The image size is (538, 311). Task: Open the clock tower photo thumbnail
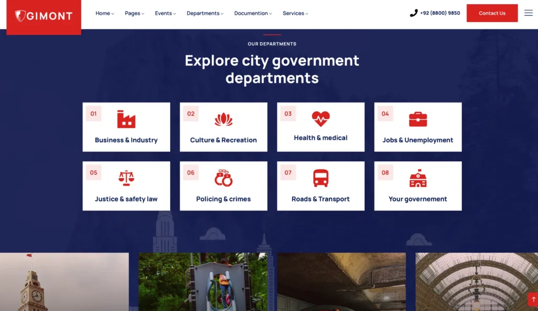pyautogui.click(x=64, y=282)
